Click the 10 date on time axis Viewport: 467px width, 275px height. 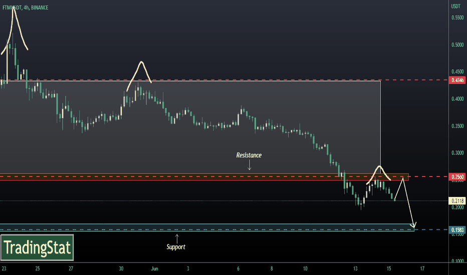click(x=305, y=269)
